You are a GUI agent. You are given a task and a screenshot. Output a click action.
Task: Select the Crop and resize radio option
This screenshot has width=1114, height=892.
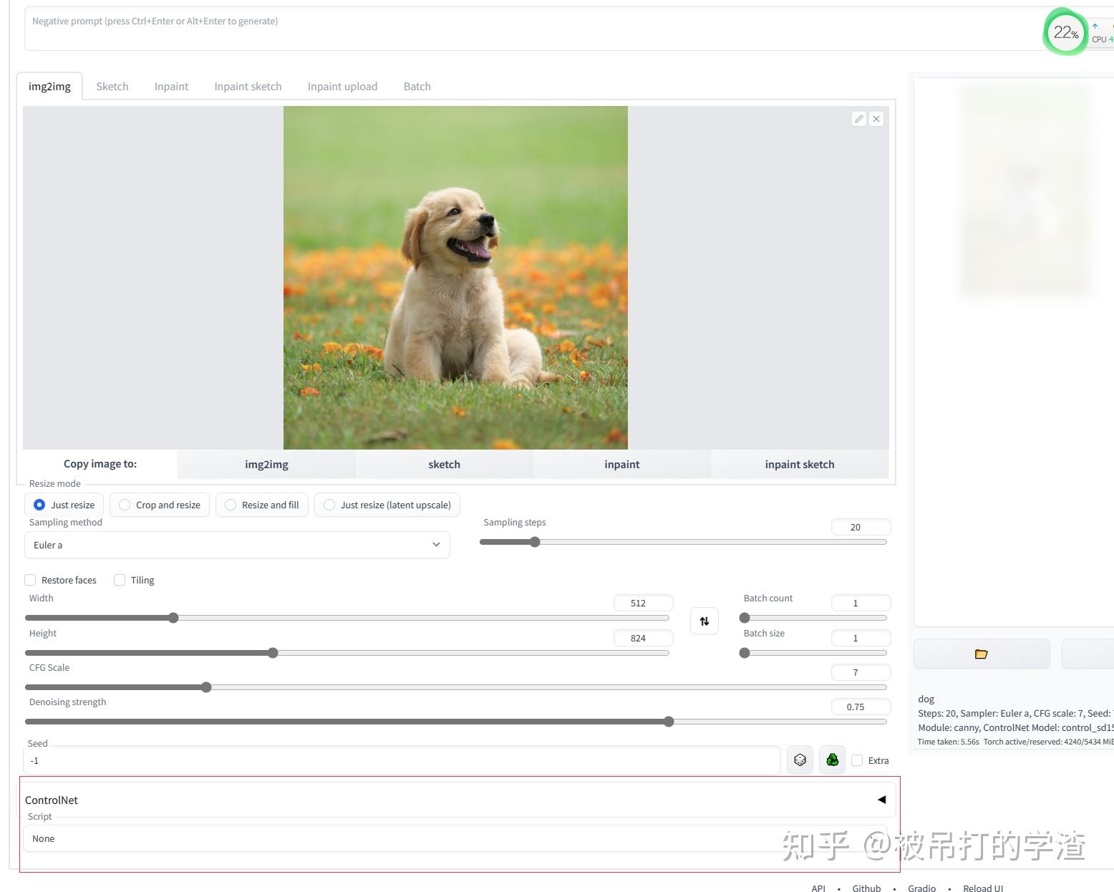click(x=160, y=505)
